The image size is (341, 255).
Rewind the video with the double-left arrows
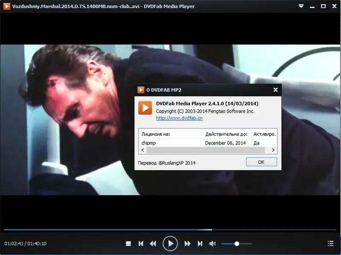[153, 244]
